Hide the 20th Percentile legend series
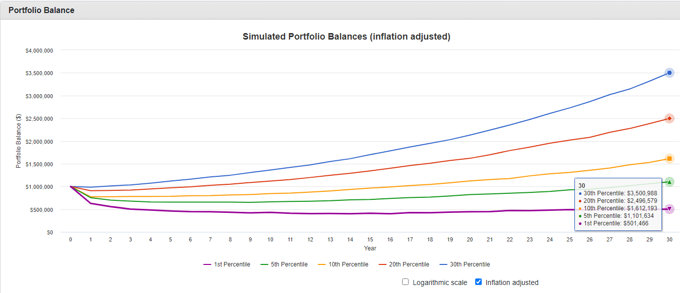The height and width of the screenshot is (293, 680). click(x=404, y=264)
